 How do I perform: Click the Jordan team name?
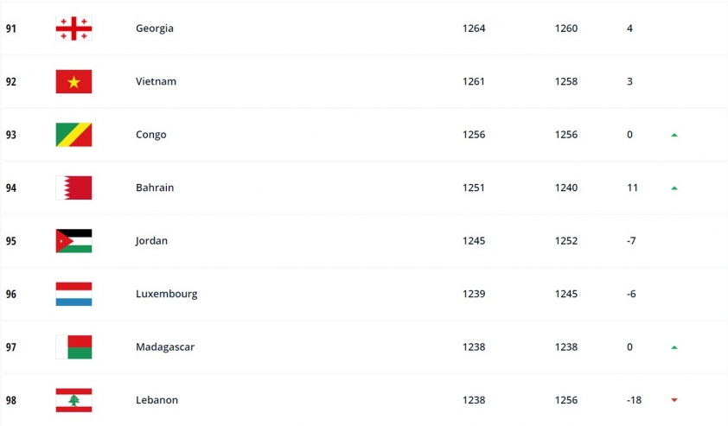[151, 241]
